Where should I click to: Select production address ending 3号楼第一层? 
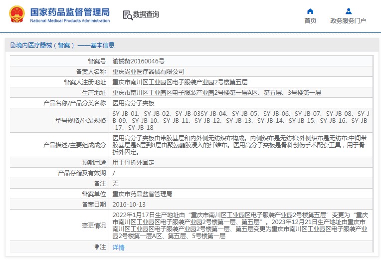(217, 93)
